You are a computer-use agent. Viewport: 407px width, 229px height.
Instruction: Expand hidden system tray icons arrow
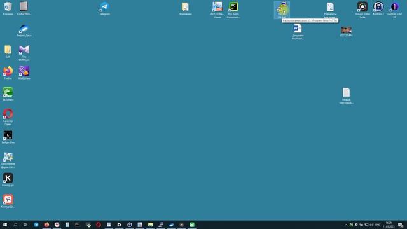[x=346, y=225]
